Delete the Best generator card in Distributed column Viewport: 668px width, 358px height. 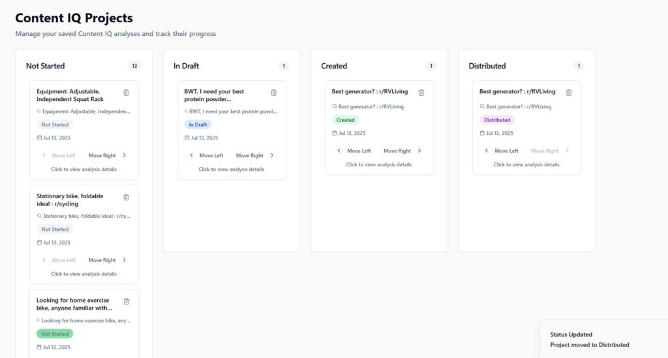click(x=569, y=93)
